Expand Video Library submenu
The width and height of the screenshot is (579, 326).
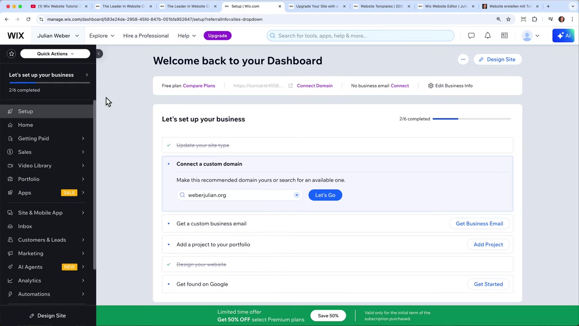point(83,166)
